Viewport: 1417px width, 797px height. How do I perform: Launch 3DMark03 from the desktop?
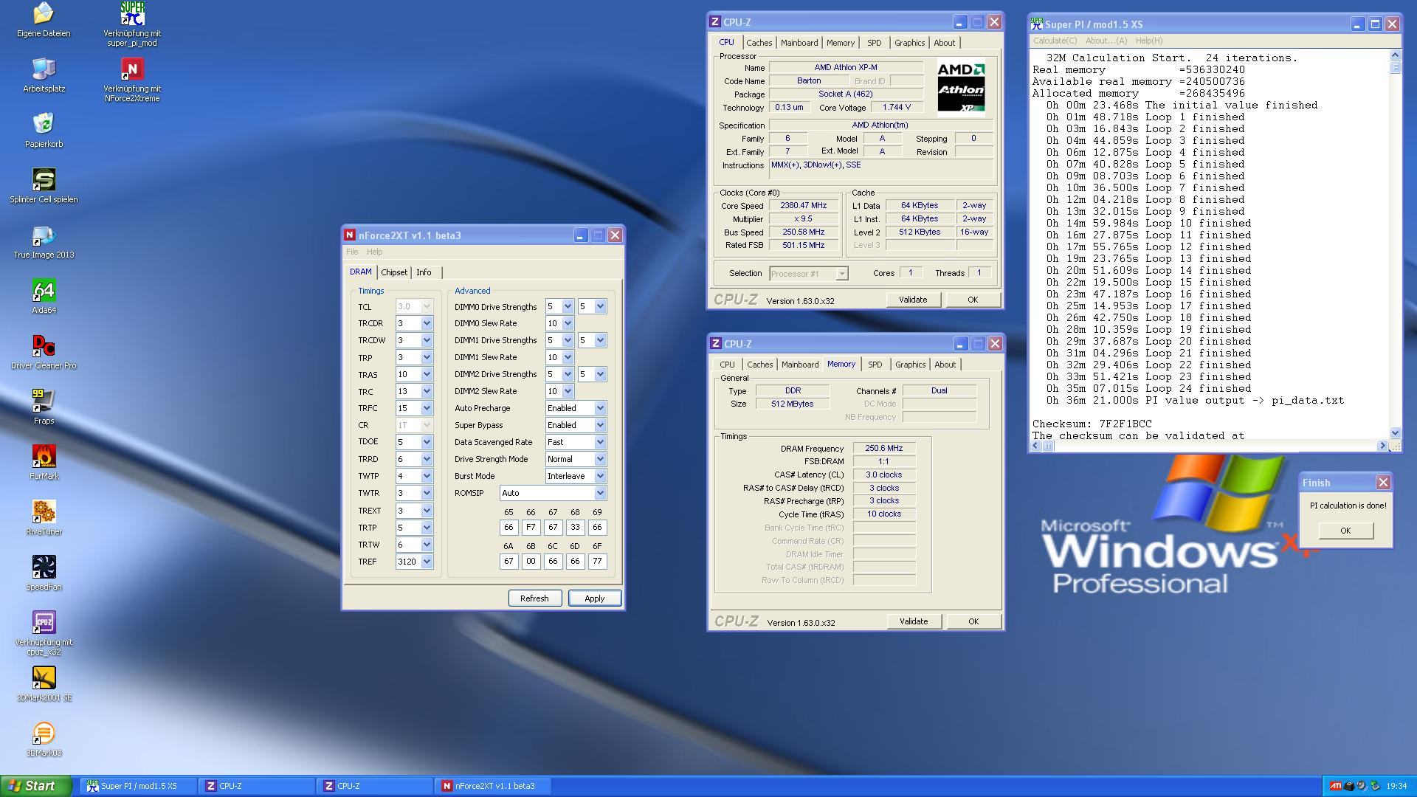44,739
